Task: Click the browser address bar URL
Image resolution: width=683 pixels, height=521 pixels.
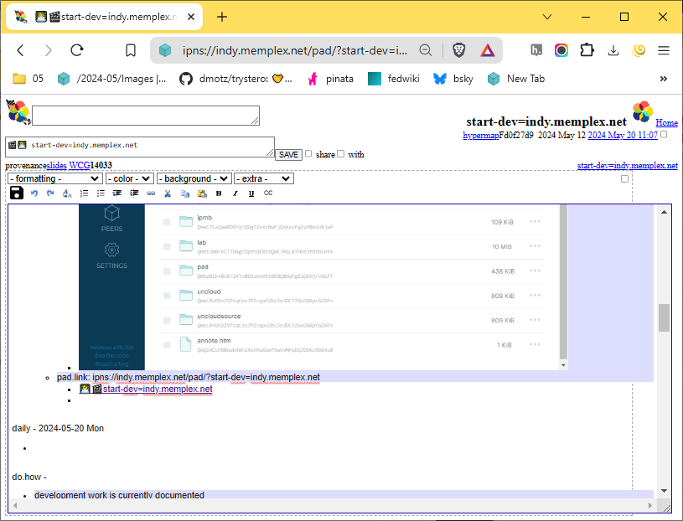Action: coord(294,50)
